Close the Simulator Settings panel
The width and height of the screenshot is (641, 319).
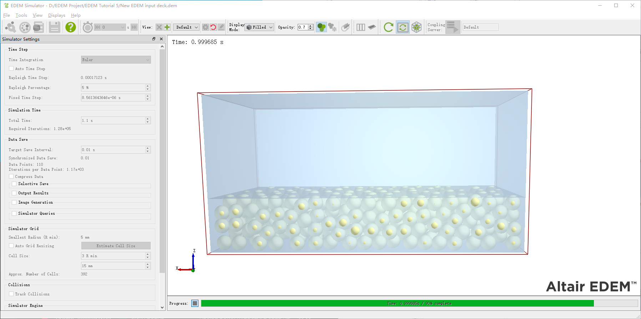161,39
